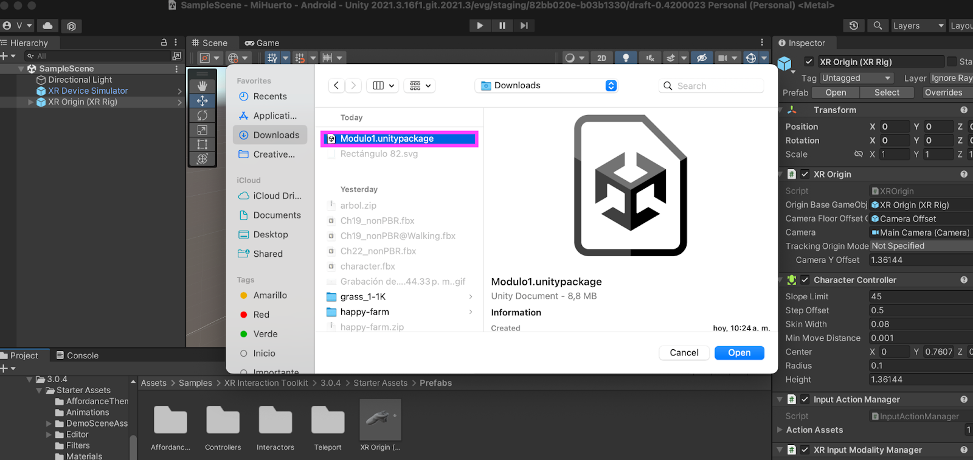Toggle Character Controller enabled checkbox
Screen dimensions: 973x460
pos(805,280)
